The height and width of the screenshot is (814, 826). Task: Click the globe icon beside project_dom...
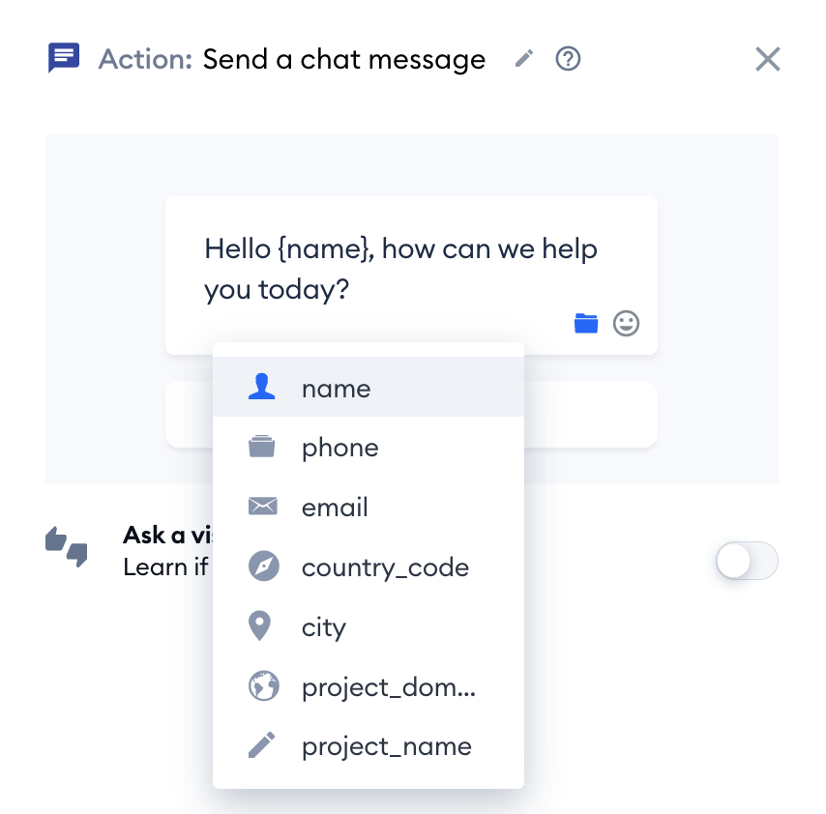tap(263, 685)
